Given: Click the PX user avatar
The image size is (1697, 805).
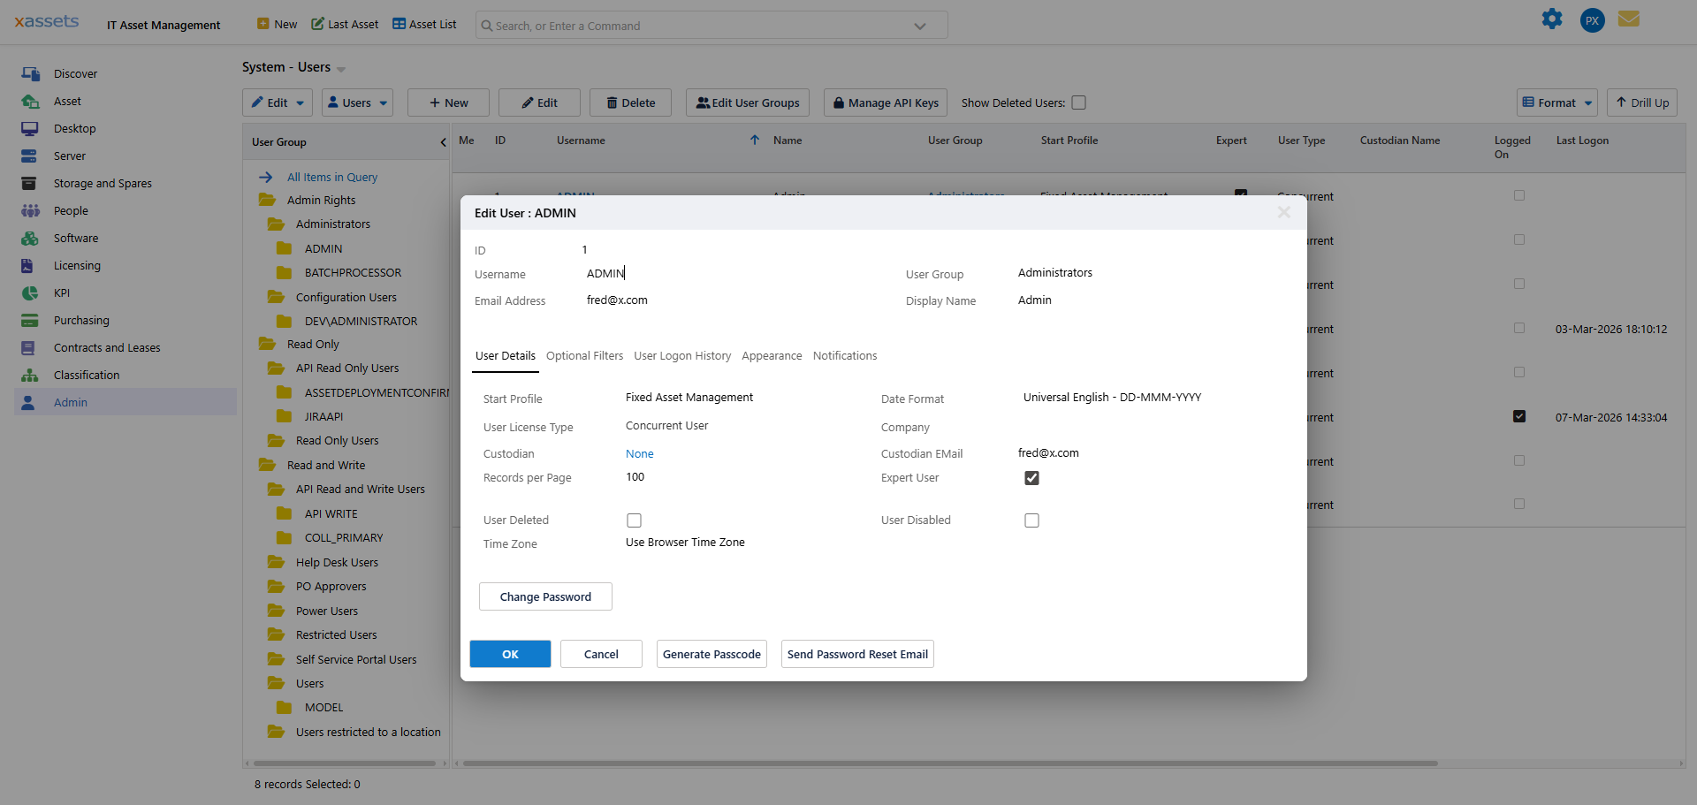Looking at the screenshot, I should [1591, 19].
